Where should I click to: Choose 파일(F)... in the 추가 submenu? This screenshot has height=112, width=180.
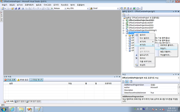[166, 49]
